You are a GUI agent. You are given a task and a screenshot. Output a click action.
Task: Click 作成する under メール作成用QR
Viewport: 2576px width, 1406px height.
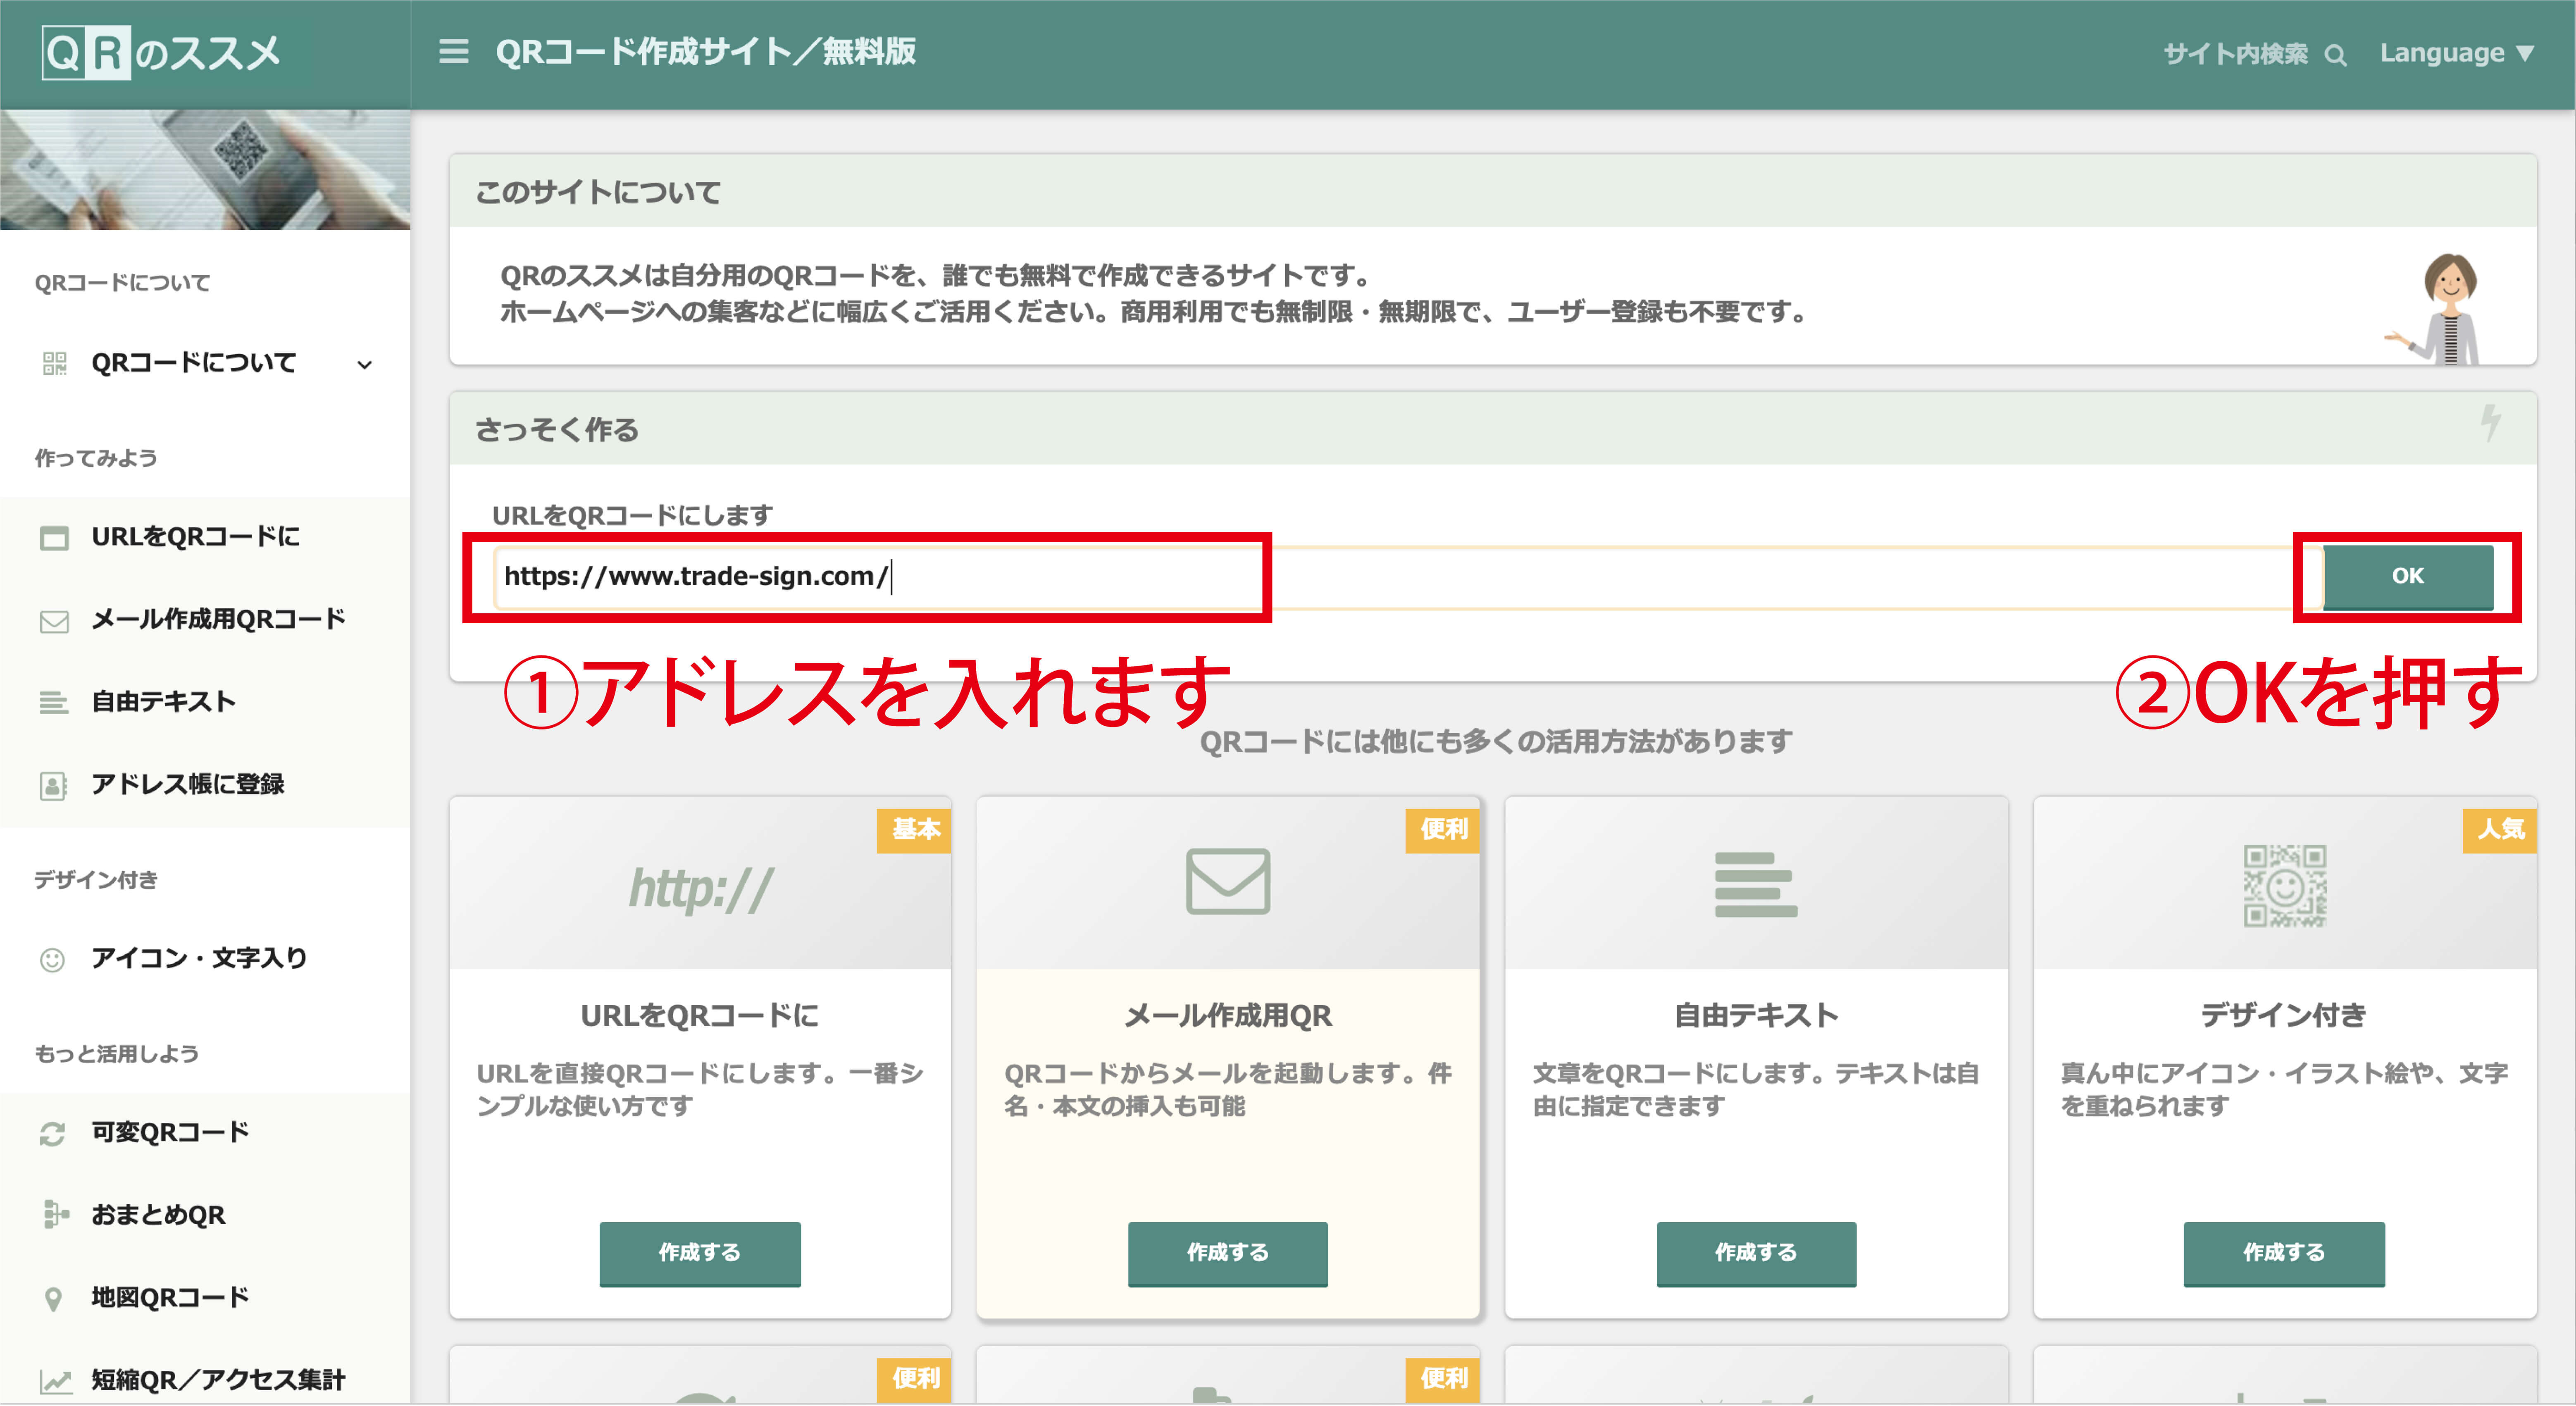point(1228,1253)
